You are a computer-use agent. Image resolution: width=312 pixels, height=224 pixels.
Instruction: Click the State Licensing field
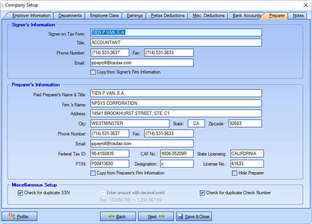(247, 154)
